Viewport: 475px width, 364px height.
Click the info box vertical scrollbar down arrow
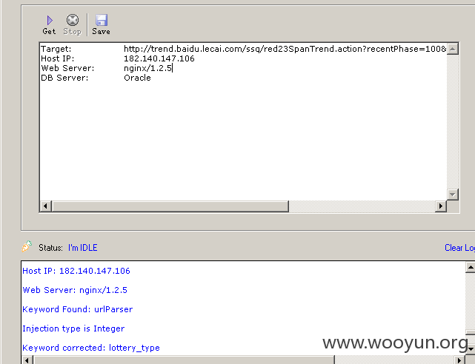(x=453, y=195)
